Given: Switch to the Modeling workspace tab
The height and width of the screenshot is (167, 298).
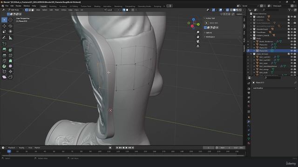Looking at the screenshot, I should click(53, 6).
